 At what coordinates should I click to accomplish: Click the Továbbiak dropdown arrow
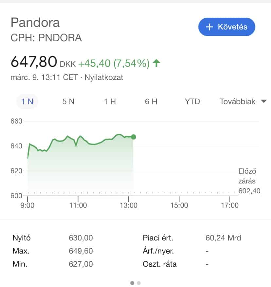click(x=263, y=102)
